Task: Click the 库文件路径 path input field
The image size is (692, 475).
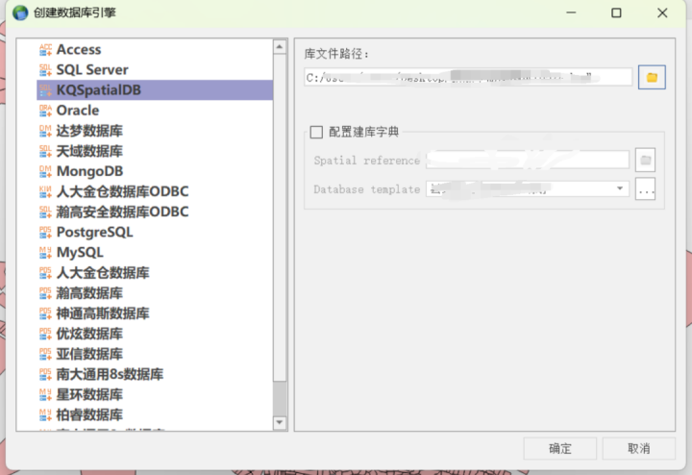Action: pos(467,77)
